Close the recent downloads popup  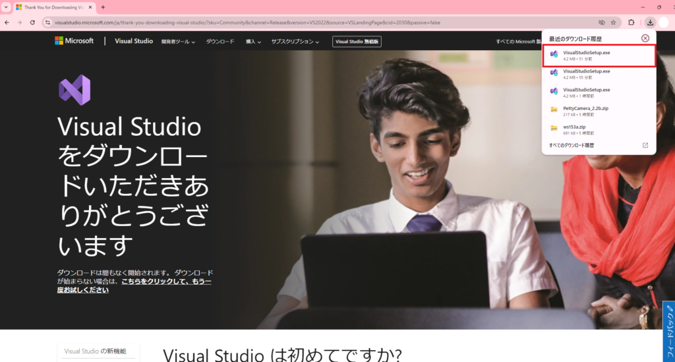click(x=645, y=38)
